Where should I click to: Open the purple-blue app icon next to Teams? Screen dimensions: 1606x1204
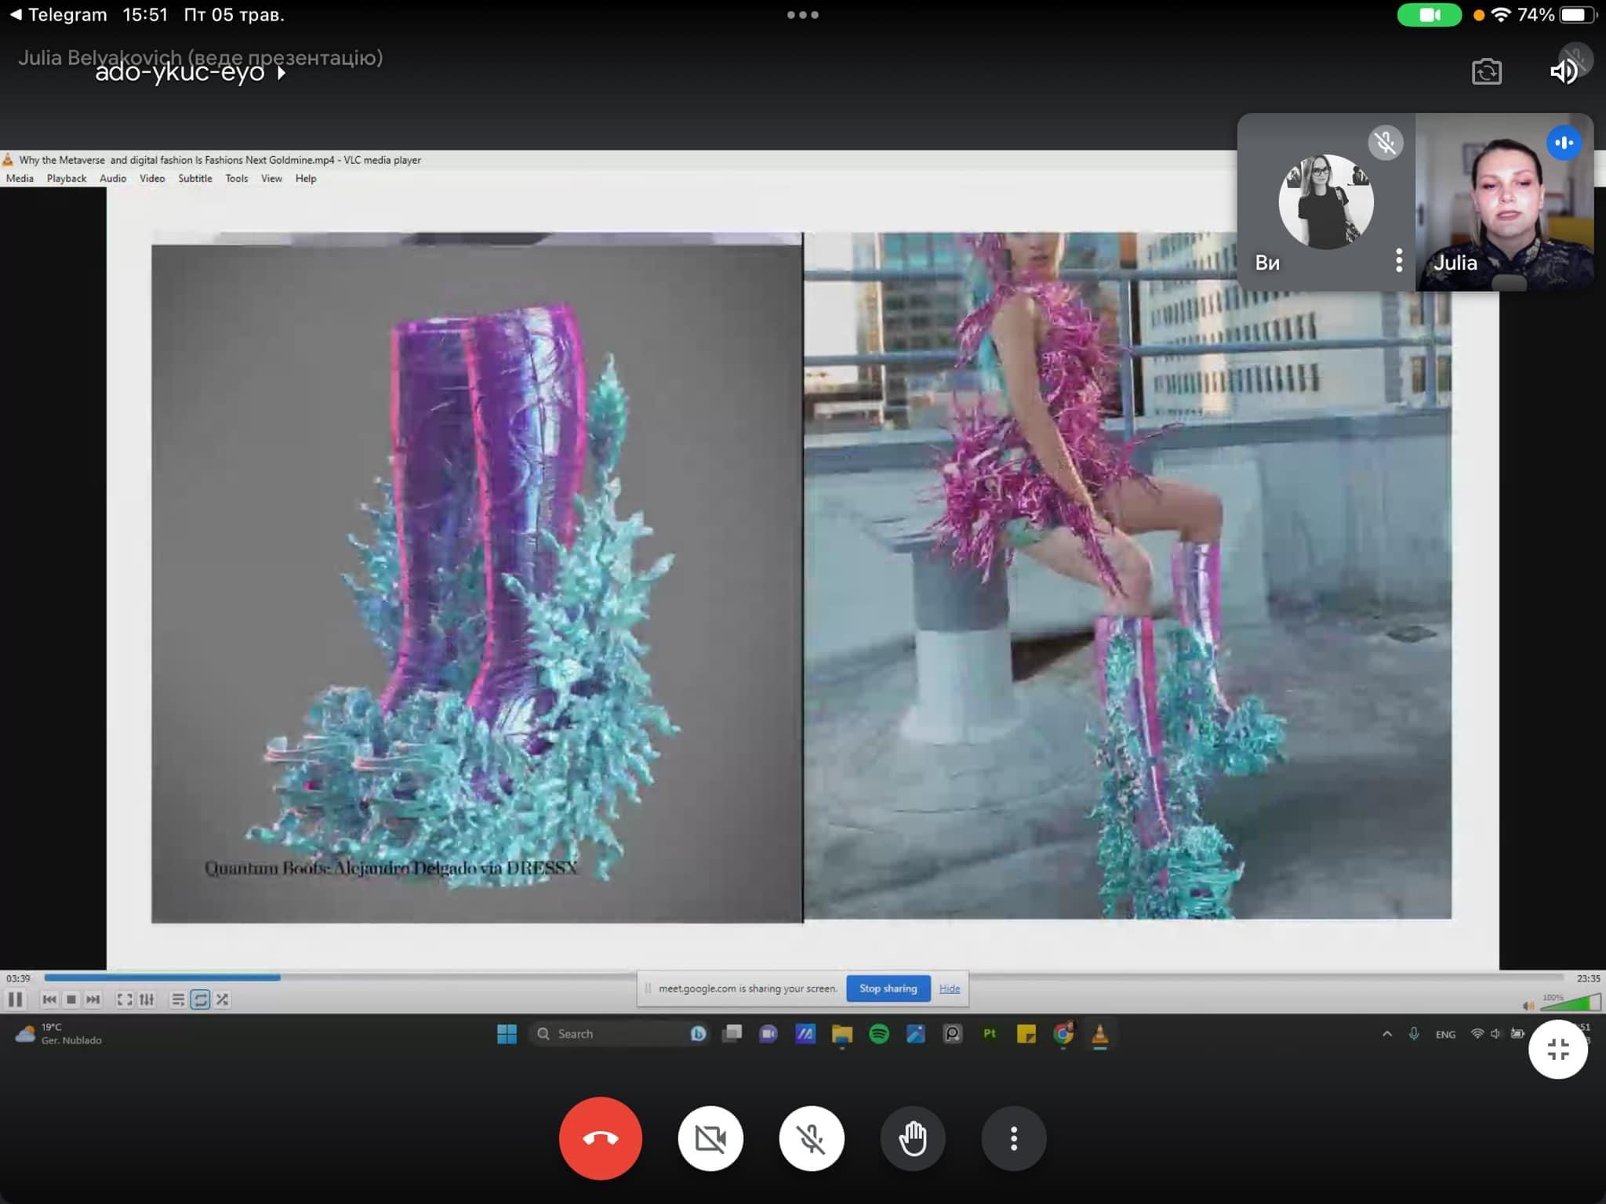(805, 1034)
